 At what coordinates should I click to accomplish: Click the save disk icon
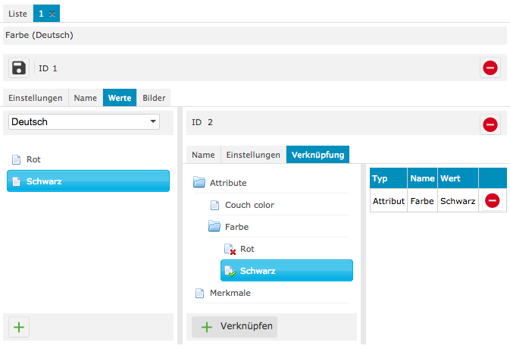19,68
